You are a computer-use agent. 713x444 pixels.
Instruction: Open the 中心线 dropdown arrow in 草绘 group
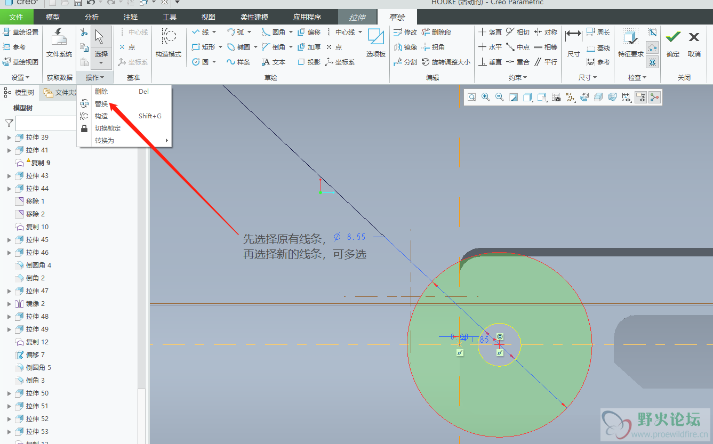(x=360, y=32)
